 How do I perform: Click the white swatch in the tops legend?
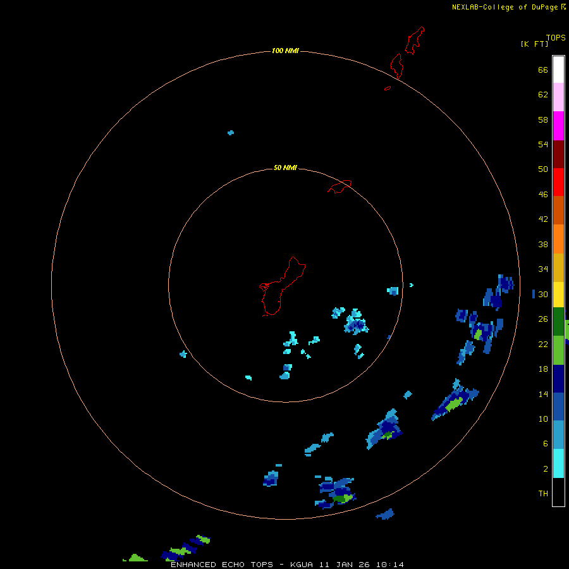coord(558,70)
